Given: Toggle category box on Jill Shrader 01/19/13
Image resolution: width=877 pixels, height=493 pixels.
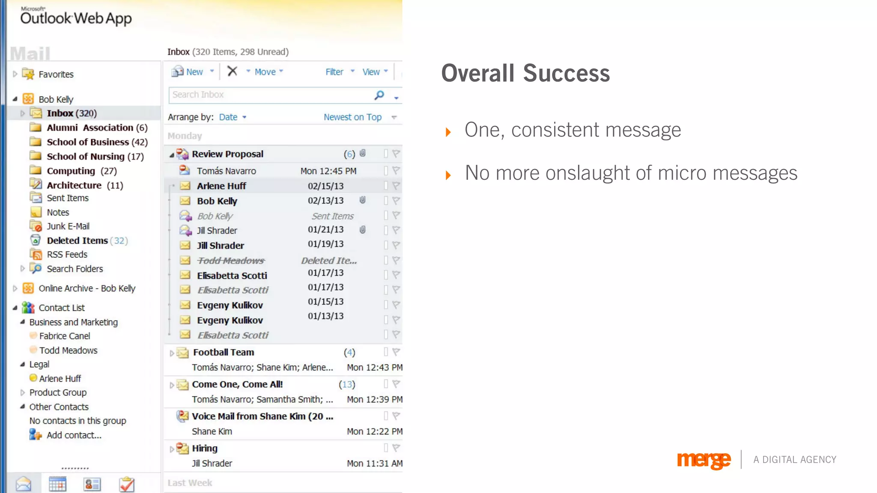Looking at the screenshot, I should [386, 245].
